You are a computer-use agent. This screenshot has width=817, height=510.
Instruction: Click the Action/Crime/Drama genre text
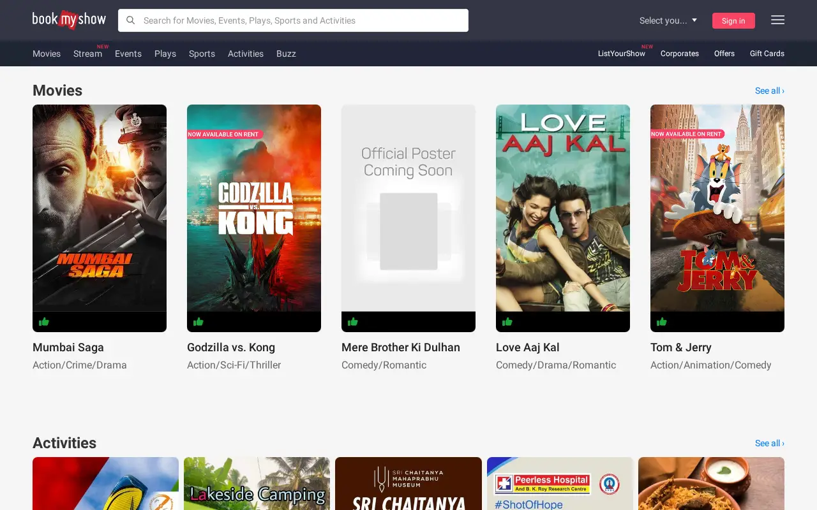pyautogui.click(x=80, y=365)
